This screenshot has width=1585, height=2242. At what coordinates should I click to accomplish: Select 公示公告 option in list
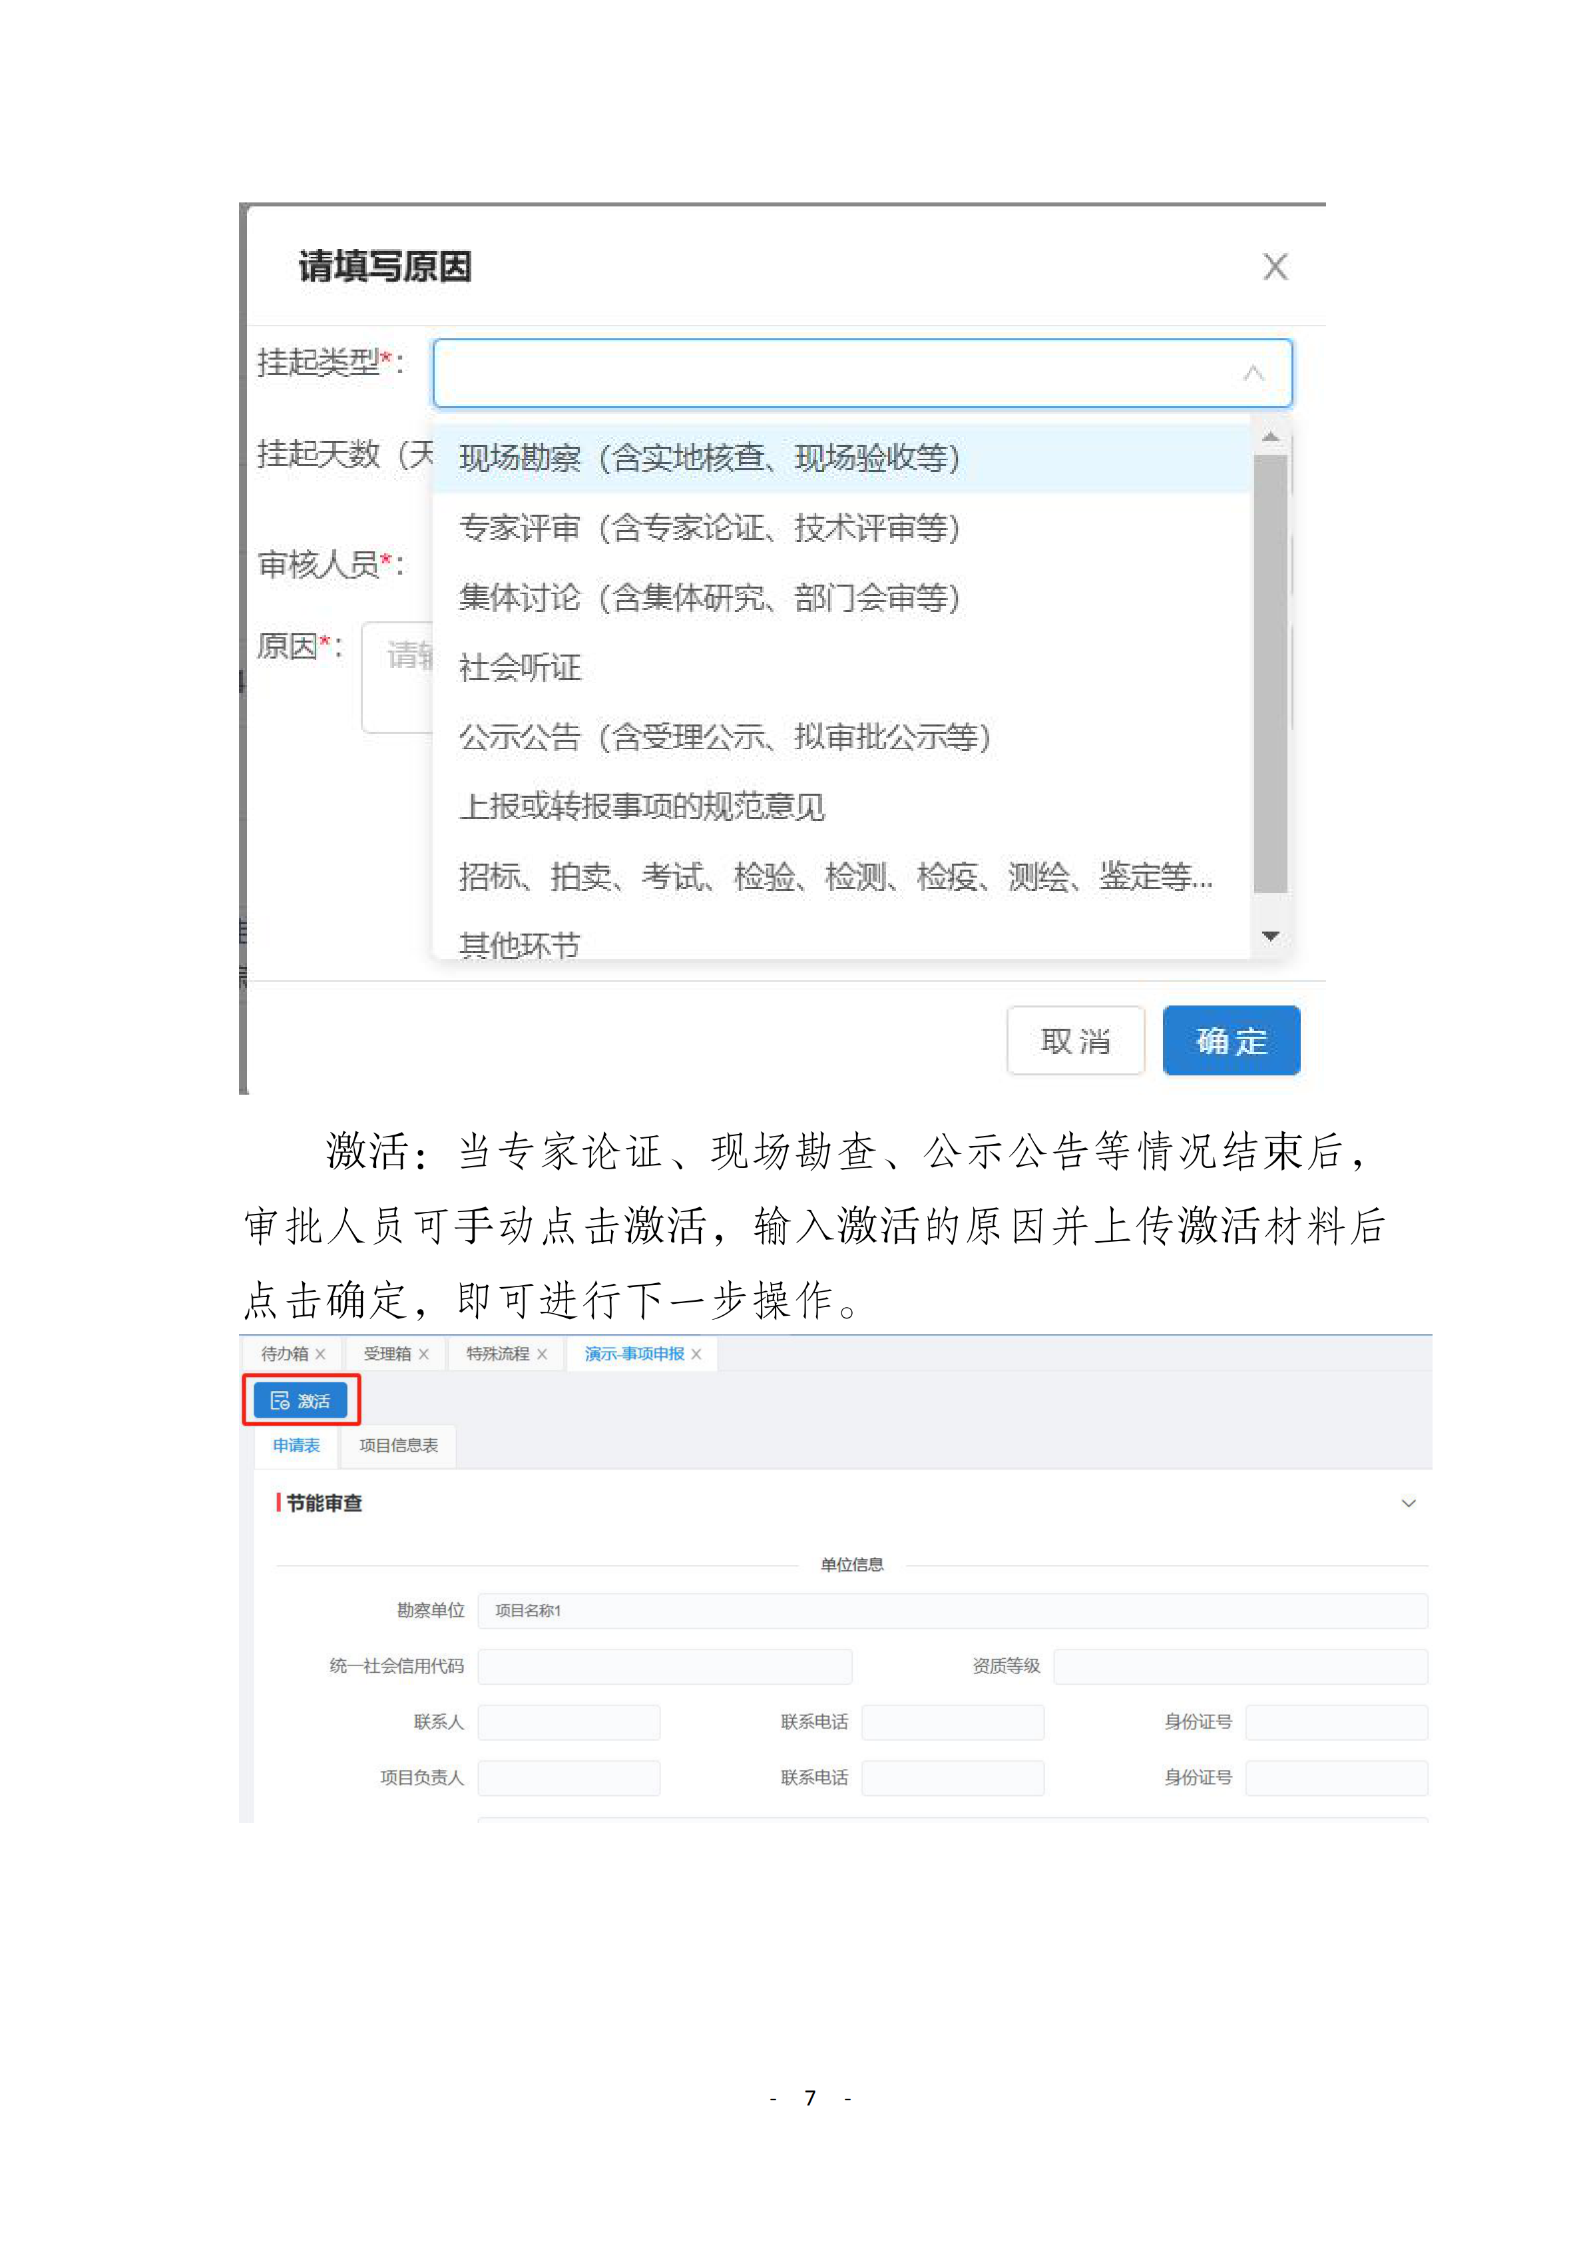[x=724, y=737]
